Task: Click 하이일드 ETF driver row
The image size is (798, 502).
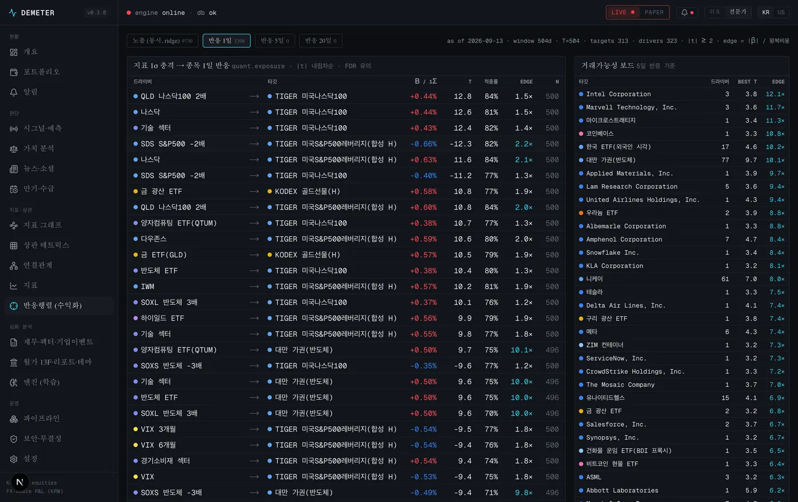Action: point(346,318)
